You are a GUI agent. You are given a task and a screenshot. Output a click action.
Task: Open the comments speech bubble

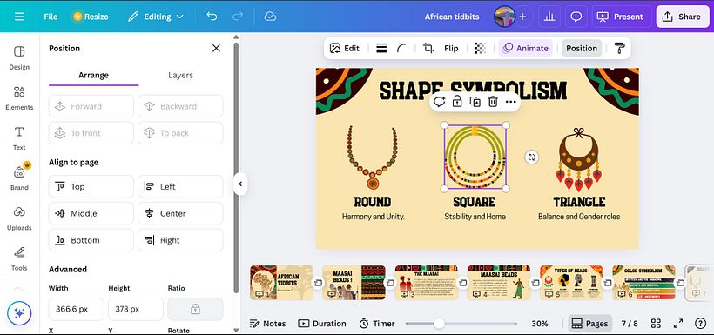pos(576,17)
